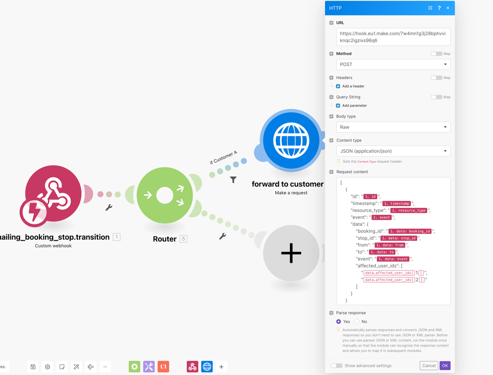Select the Custom webhook module
493x375 pixels.
click(53, 193)
